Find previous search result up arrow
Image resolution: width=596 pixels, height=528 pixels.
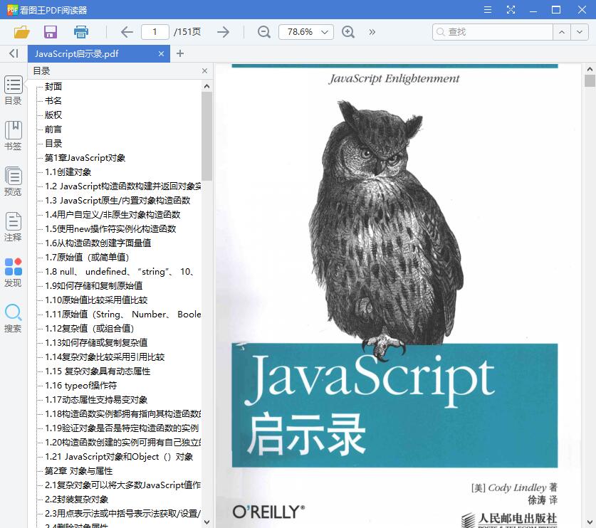click(562, 32)
